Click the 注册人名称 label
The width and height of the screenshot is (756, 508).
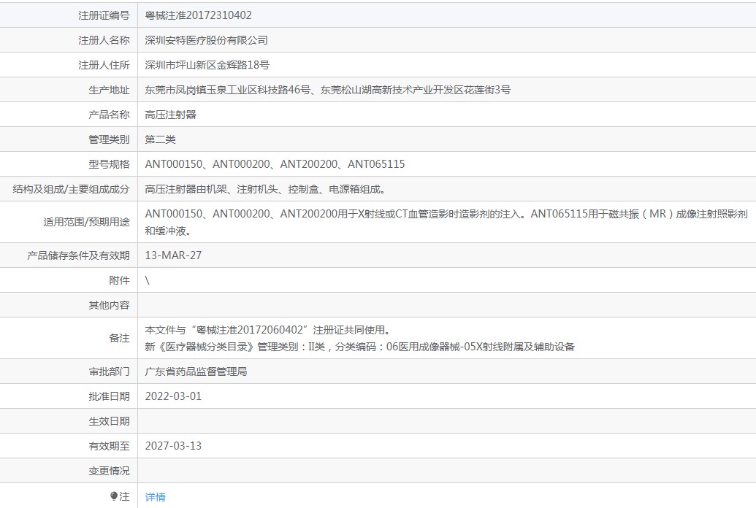tap(104, 40)
